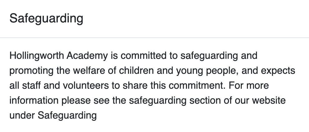
Task: Open the final "Safeguarding" reference after "under"
Action: [67, 116]
